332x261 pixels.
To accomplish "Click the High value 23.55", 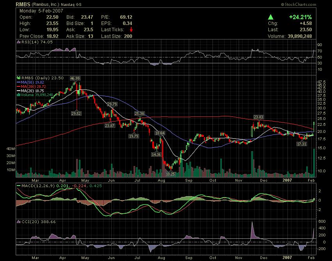I will tap(52, 23).
